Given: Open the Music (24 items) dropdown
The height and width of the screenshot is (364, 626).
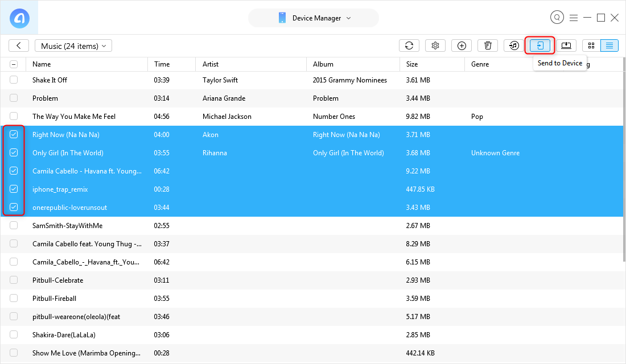Looking at the screenshot, I should 73,46.
